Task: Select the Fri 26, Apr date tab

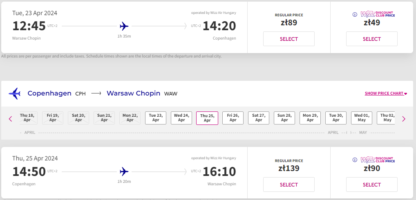Action: 233,118
